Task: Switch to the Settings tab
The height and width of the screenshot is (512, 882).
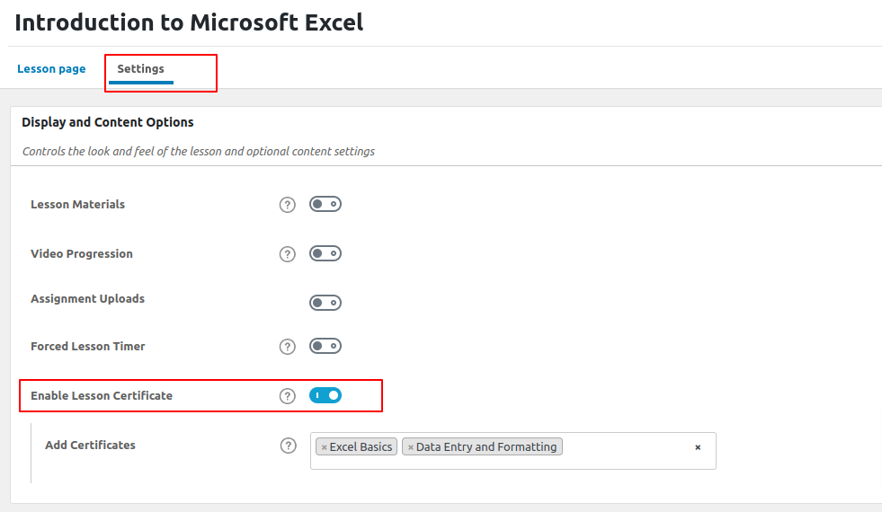Action: click(140, 68)
